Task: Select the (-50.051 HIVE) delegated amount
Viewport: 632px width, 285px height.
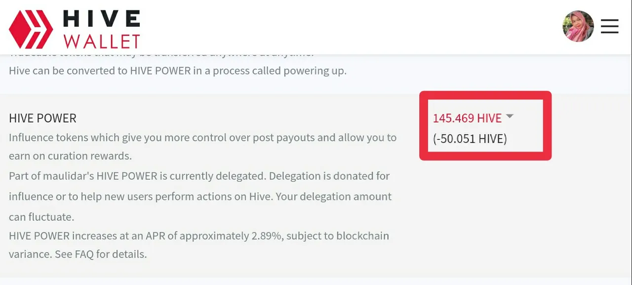Action: (x=470, y=139)
